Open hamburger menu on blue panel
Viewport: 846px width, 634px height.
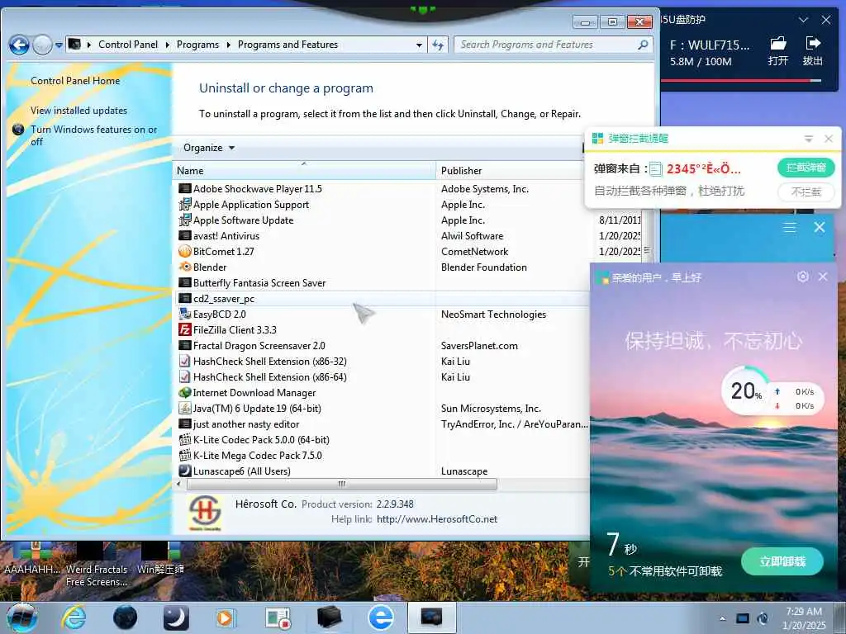point(789,228)
